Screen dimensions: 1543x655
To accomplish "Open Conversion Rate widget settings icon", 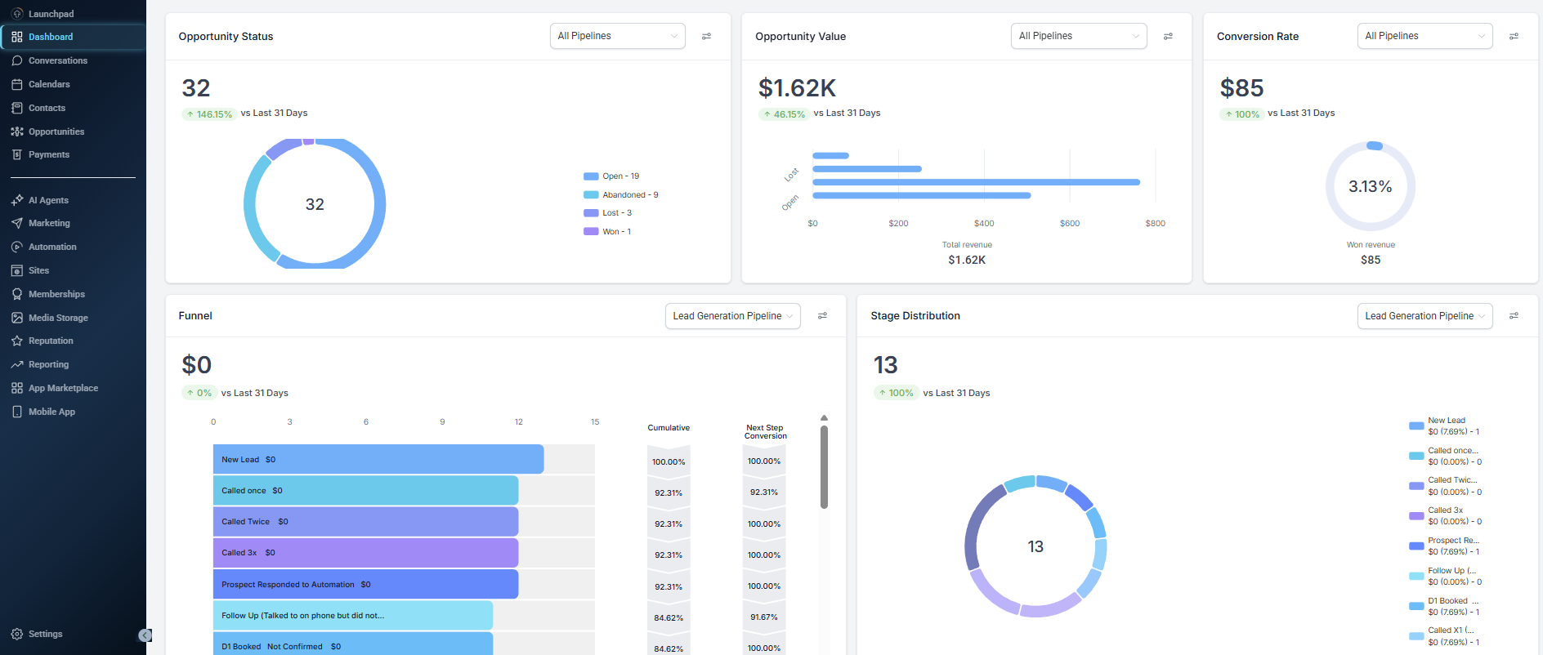I will tap(1514, 36).
